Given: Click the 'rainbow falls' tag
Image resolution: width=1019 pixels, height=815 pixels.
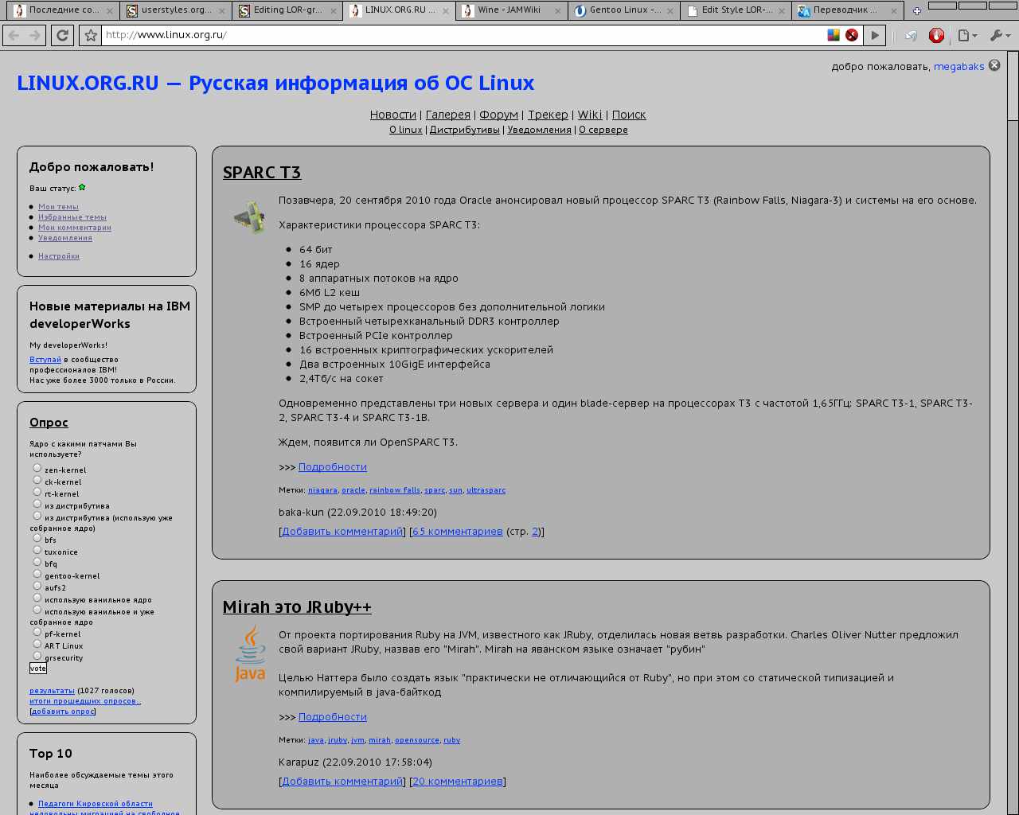Looking at the screenshot, I should (x=395, y=490).
